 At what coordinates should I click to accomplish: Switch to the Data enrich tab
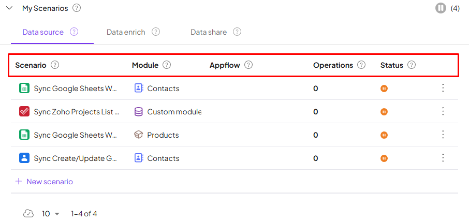[x=125, y=32]
